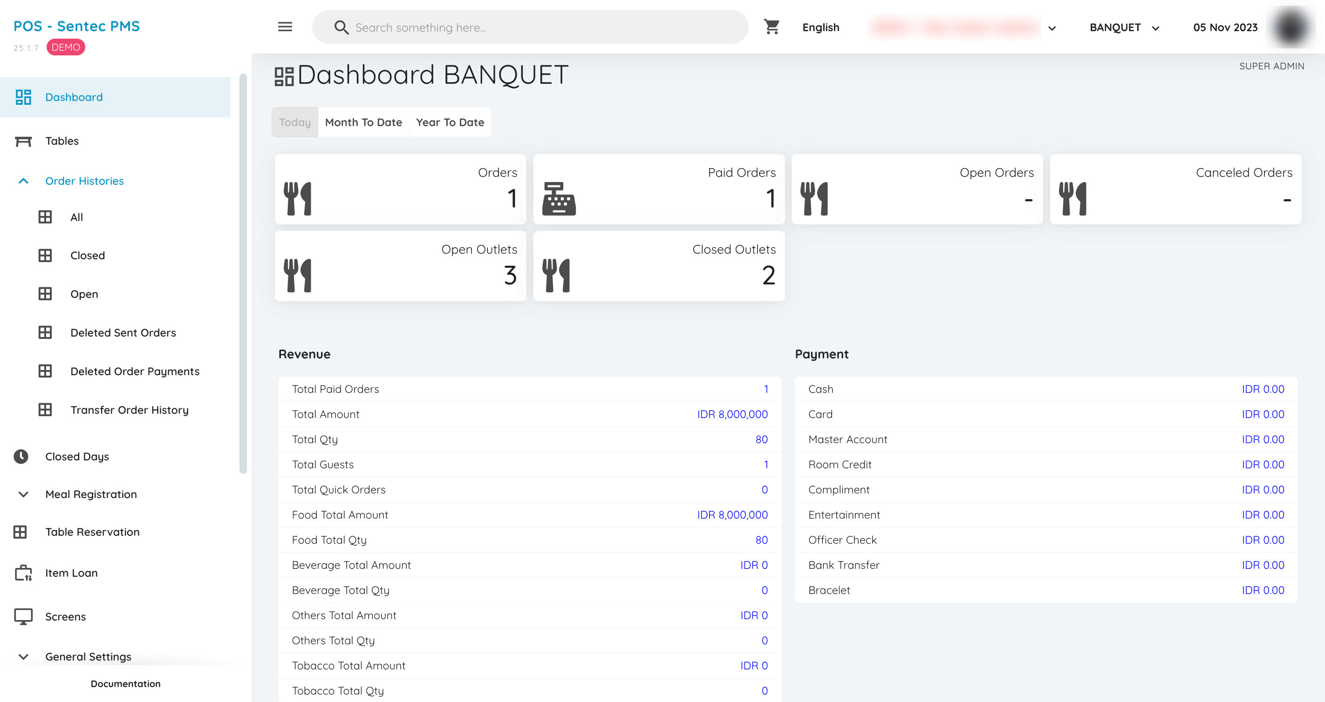Click the icon beside Deleted Sent Orders
The width and height of the screenshot is (1325, 702).
[45, 332]
